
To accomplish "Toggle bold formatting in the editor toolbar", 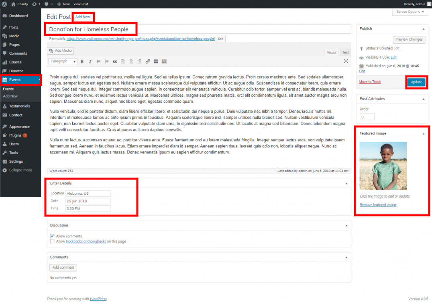I will (x=82, y=61).
